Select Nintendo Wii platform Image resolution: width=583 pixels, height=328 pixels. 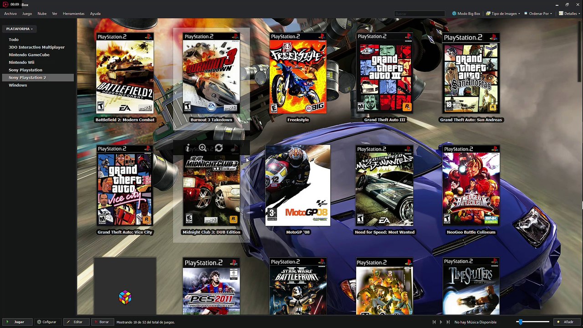(x=37, y=62)
